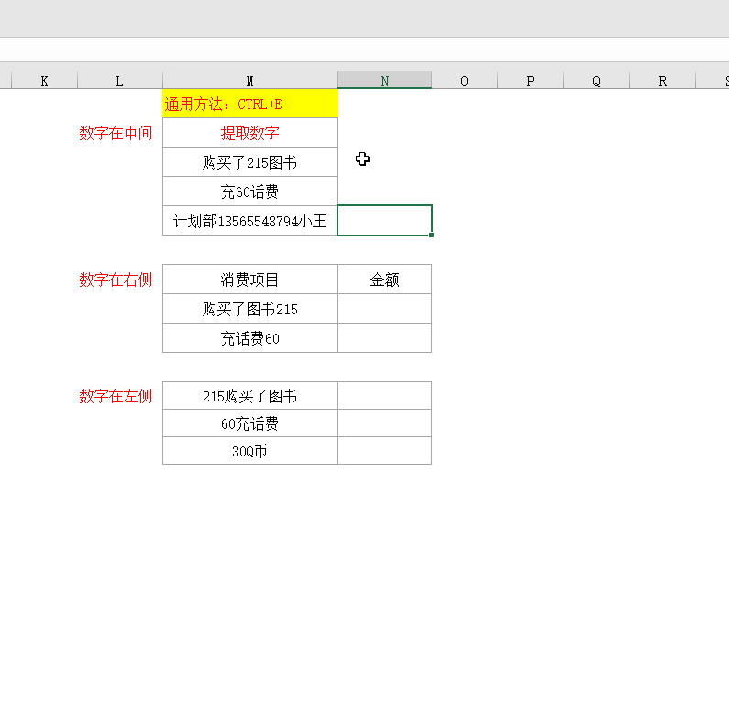Screen dimensions: 729x725
Task: Click the yellow cell '通用方法: CTRL+E'
Action: tap(250, 104)
